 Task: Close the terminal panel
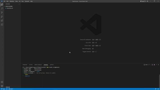click(x=158, y=65)
